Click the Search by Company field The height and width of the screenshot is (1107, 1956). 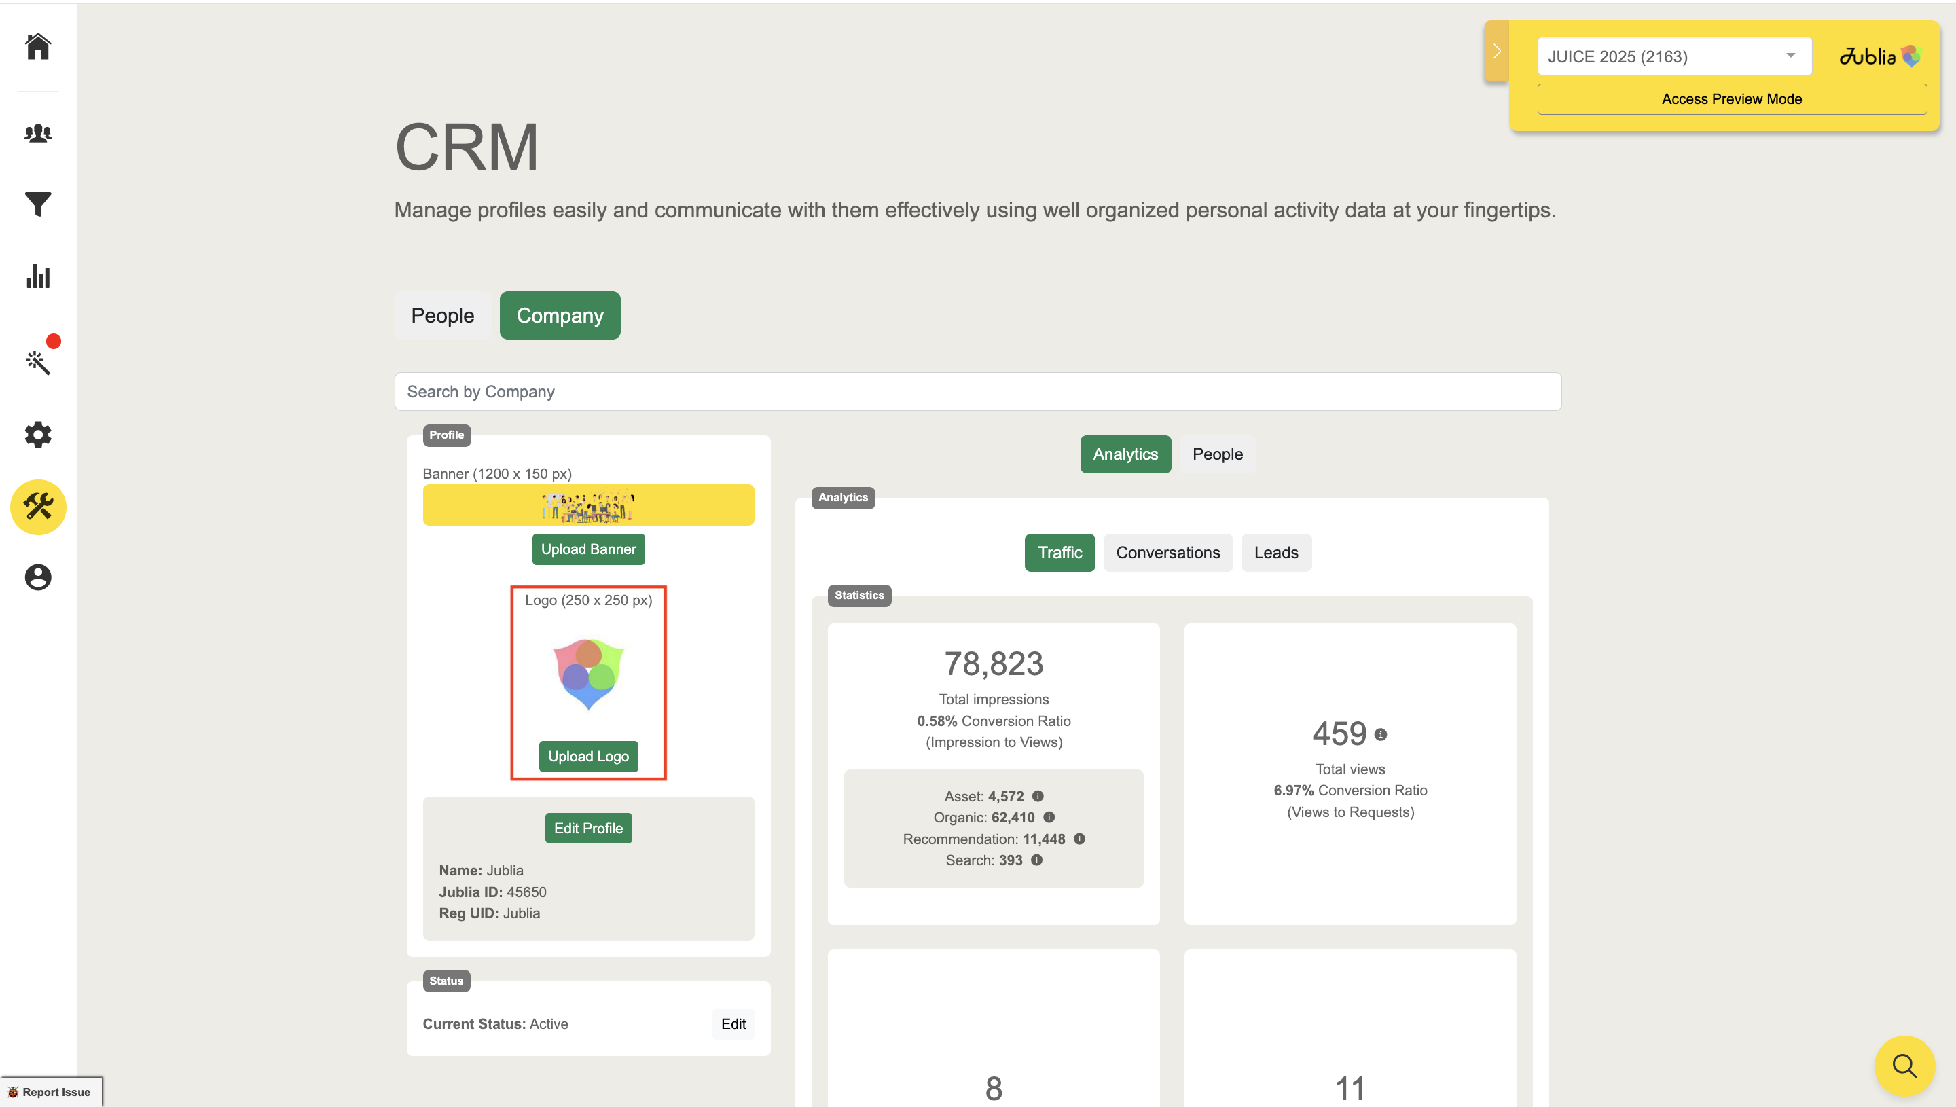pos(977,392)
